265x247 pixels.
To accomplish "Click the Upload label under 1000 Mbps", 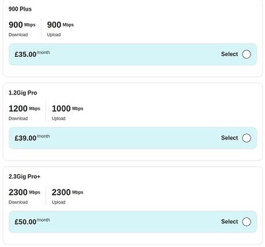I will point(59,118).
